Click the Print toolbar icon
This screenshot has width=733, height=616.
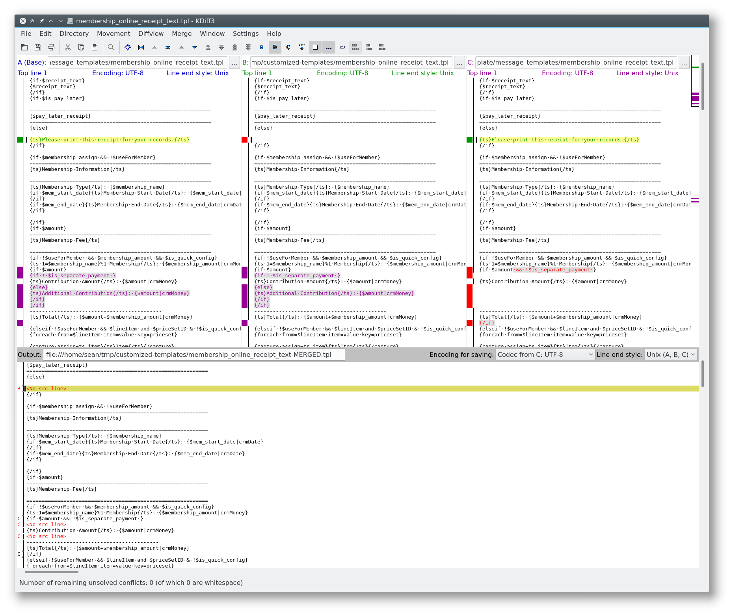pos(51,47)
